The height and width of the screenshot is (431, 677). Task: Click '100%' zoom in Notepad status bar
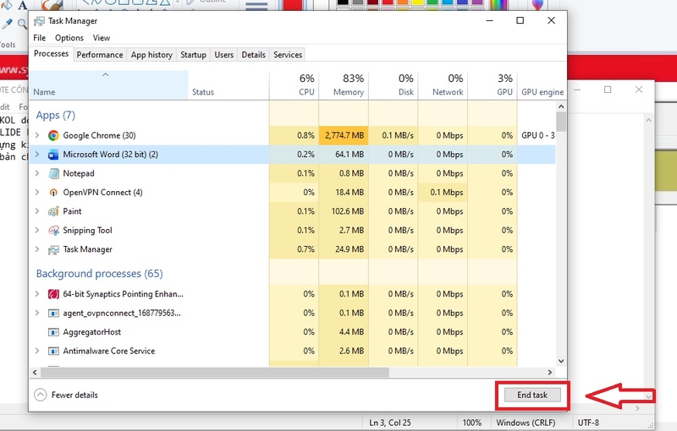(472, 423)
